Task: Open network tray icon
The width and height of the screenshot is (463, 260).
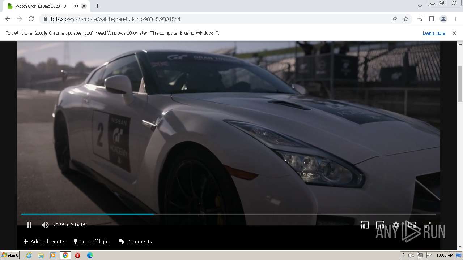Action: click(420, 255)
